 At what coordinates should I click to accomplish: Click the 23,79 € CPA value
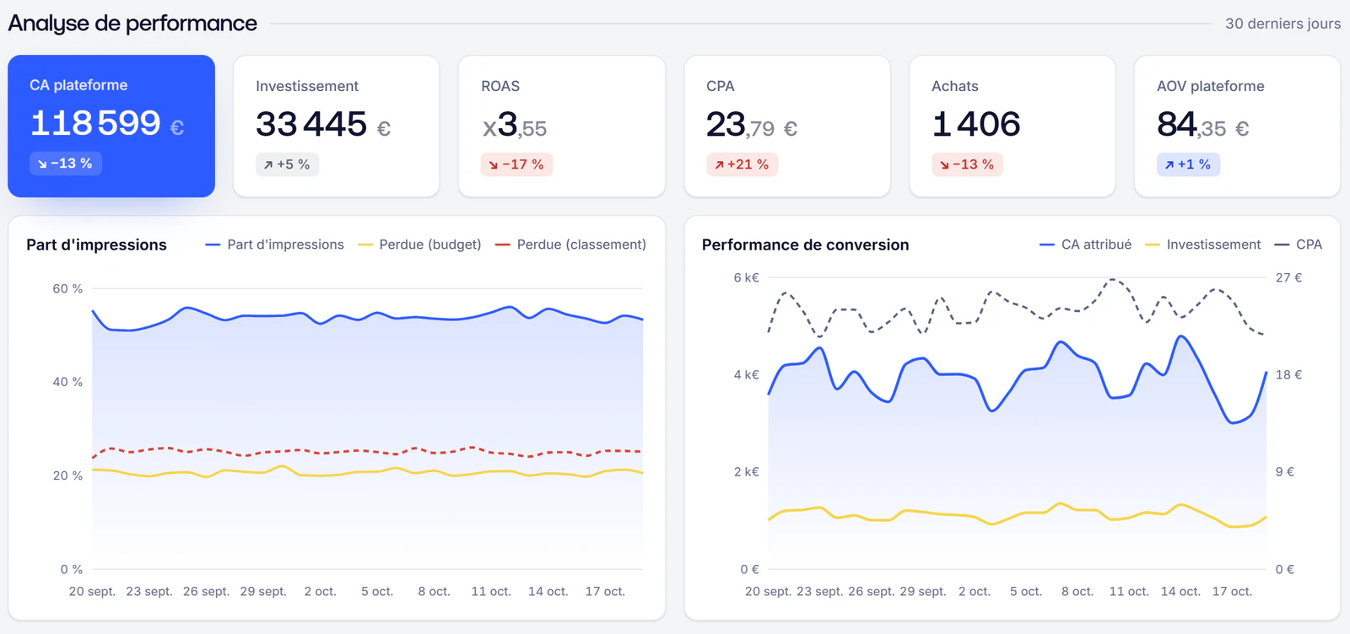(x=752, y=126)
